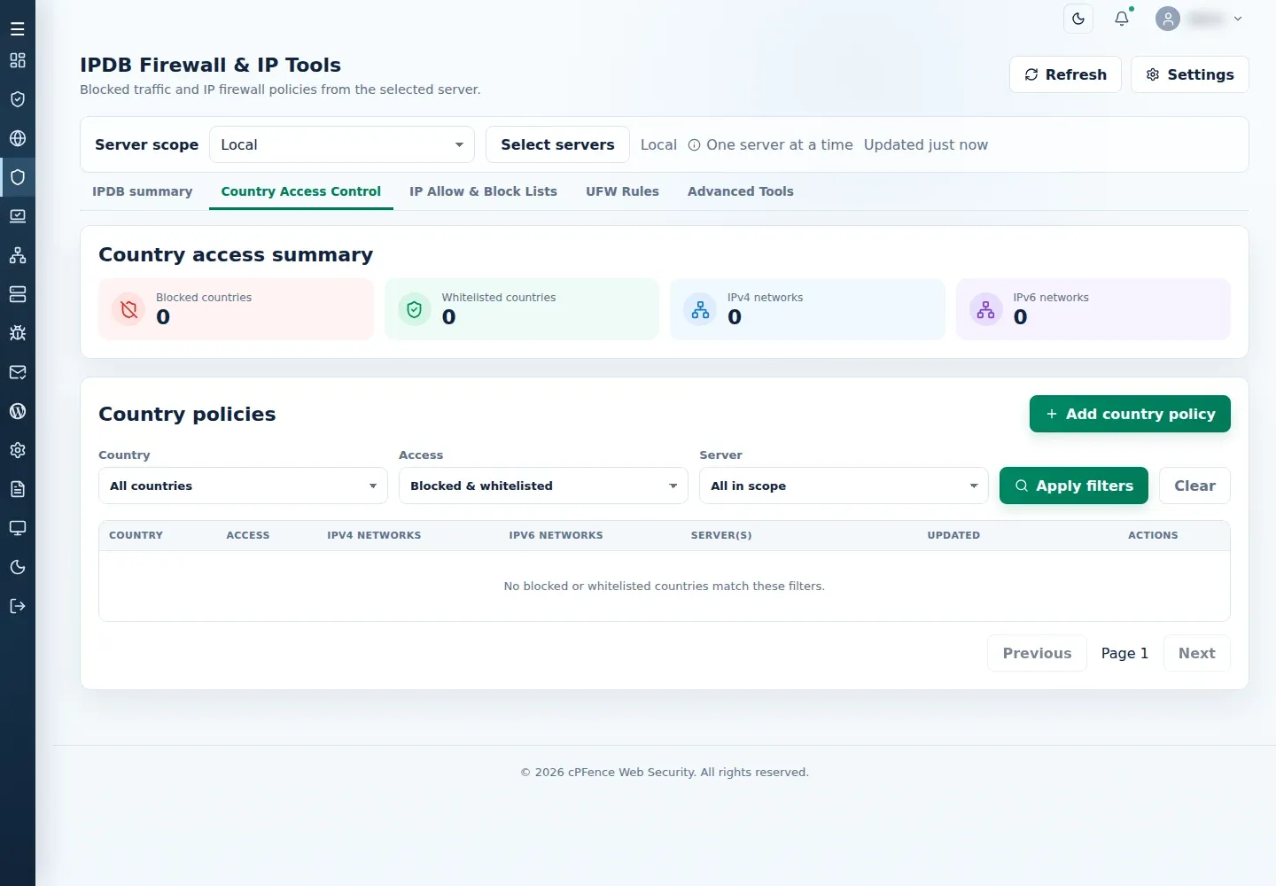Click the 'Blocked countries' summary label
The width and height of the screenshot is (1276, 886).
204,298
